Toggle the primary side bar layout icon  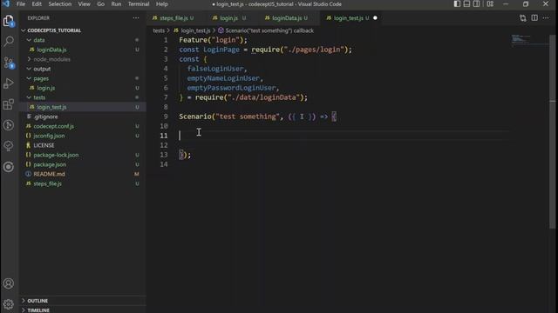click(457, 3)
